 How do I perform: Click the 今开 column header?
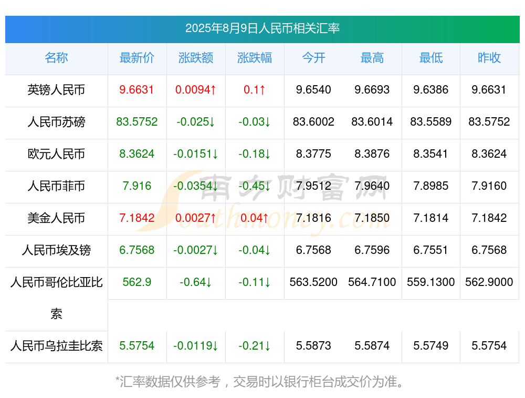pyautogui.click(x=313, y=58)
